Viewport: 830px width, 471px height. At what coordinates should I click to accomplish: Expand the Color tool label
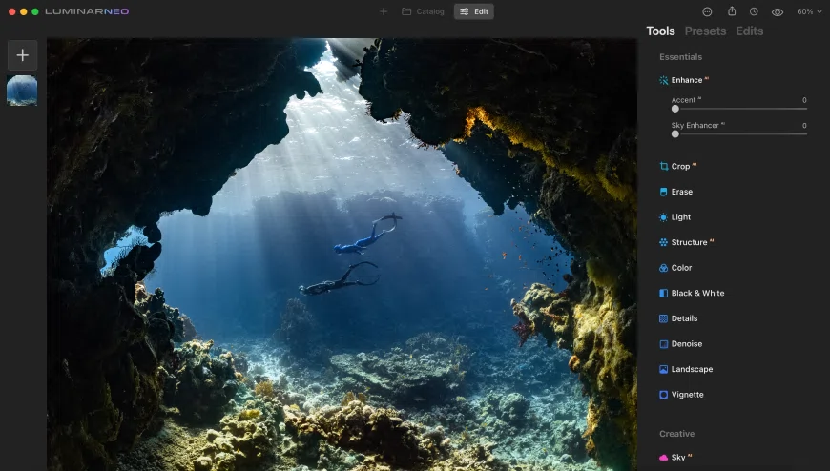[x=681, y=268]
